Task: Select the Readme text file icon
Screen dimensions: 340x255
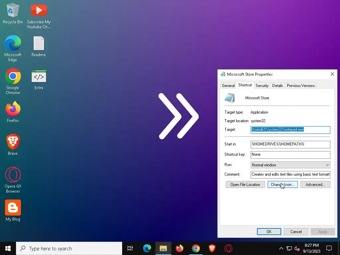Action: (39, 46)
